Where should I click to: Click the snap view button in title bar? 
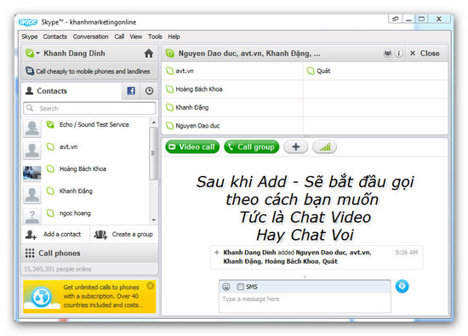(x=395, y=19)
